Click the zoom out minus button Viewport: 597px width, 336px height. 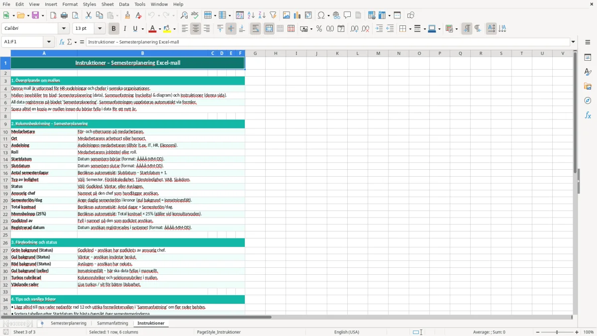[x=537, y=332]
